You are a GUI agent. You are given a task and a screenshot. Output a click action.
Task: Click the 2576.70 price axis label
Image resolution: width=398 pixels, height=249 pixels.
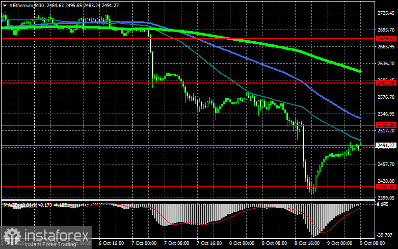pos(386,97)
